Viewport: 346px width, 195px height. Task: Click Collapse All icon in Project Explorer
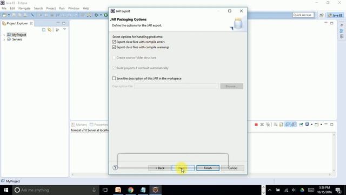[44, 30]
